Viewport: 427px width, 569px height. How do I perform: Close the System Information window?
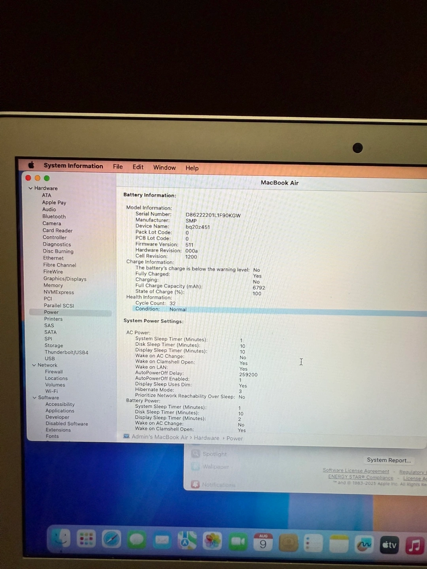click(28, 178)
